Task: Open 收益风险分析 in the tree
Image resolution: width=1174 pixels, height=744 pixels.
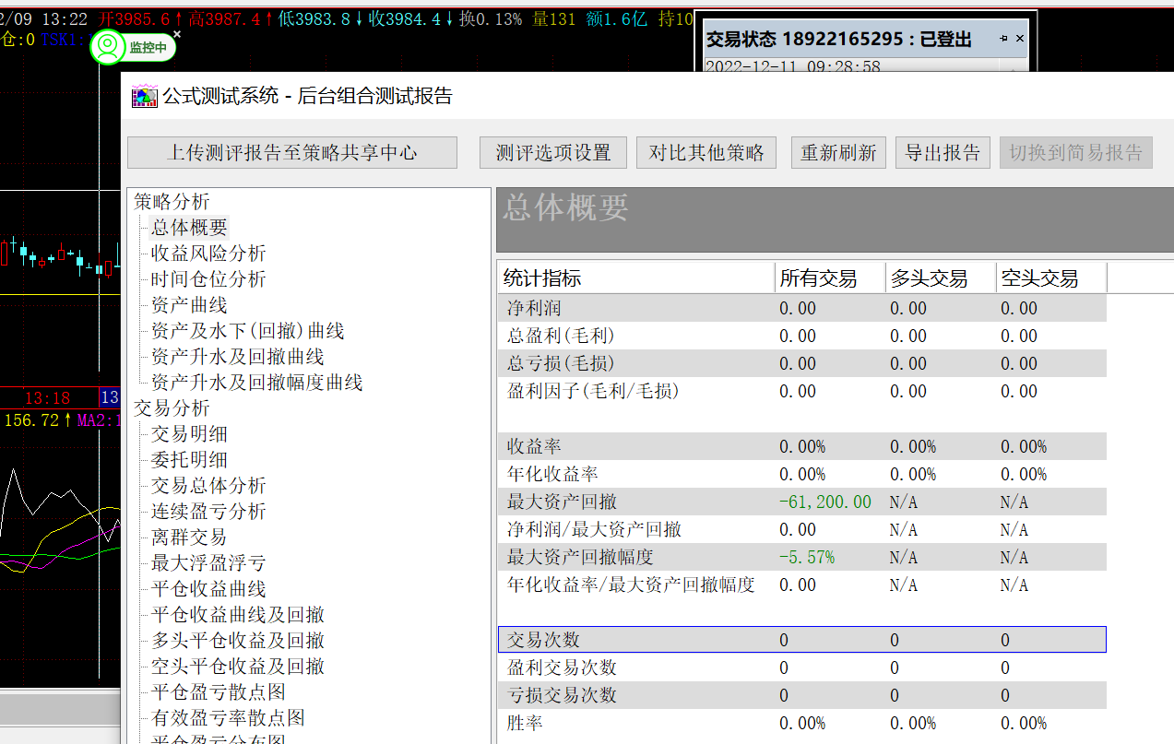Action: click(208, 254)
